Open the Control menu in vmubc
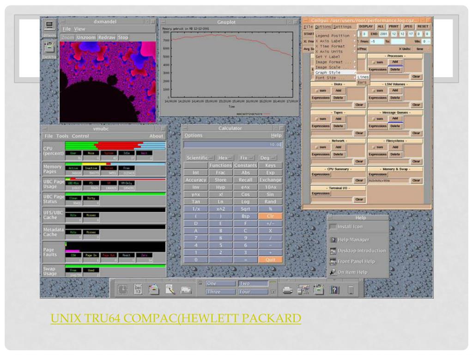The height and width of the screenshot is (355, 473). point(80,136)
